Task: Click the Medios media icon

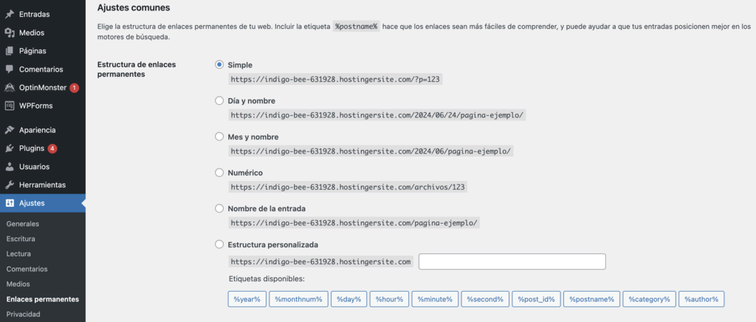Action: 10,32
